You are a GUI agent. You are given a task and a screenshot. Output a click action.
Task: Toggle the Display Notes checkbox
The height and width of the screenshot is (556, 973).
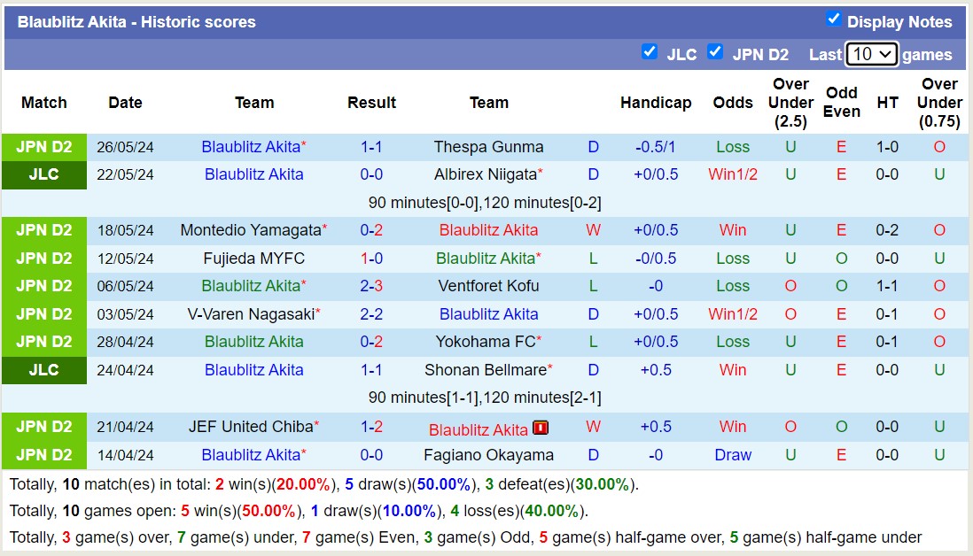(833, 19)
